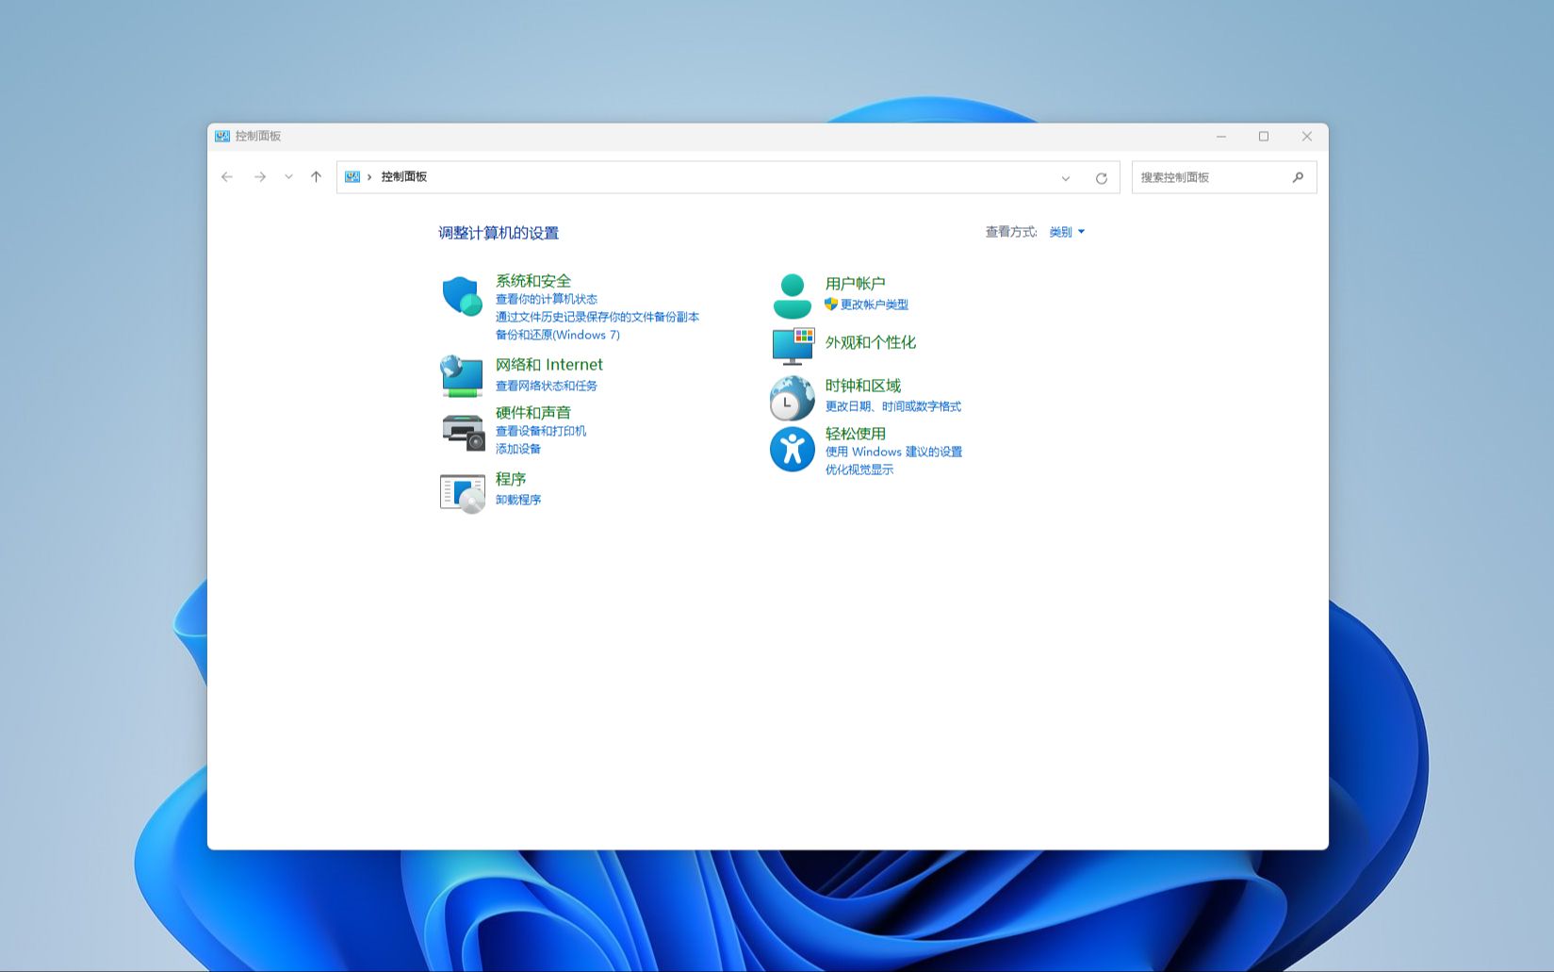Image resolution: width=1554 pixels, height=972 pixels.
Task: Open the 时钟和区域 heading link
Action: click(863, 386)
